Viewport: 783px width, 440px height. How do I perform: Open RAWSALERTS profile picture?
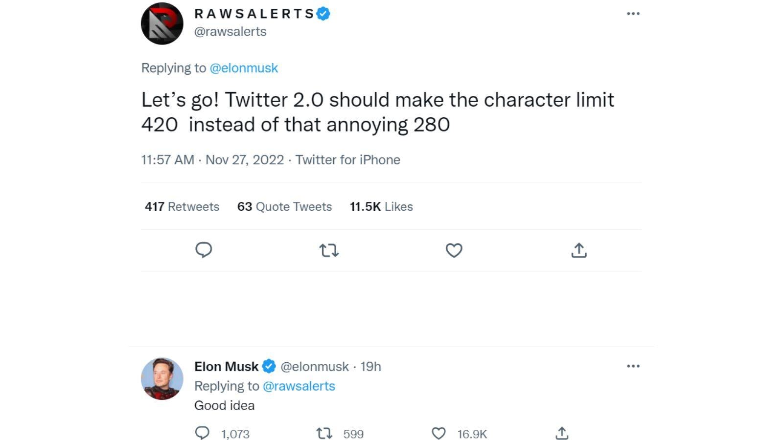(x=162, y=23)
